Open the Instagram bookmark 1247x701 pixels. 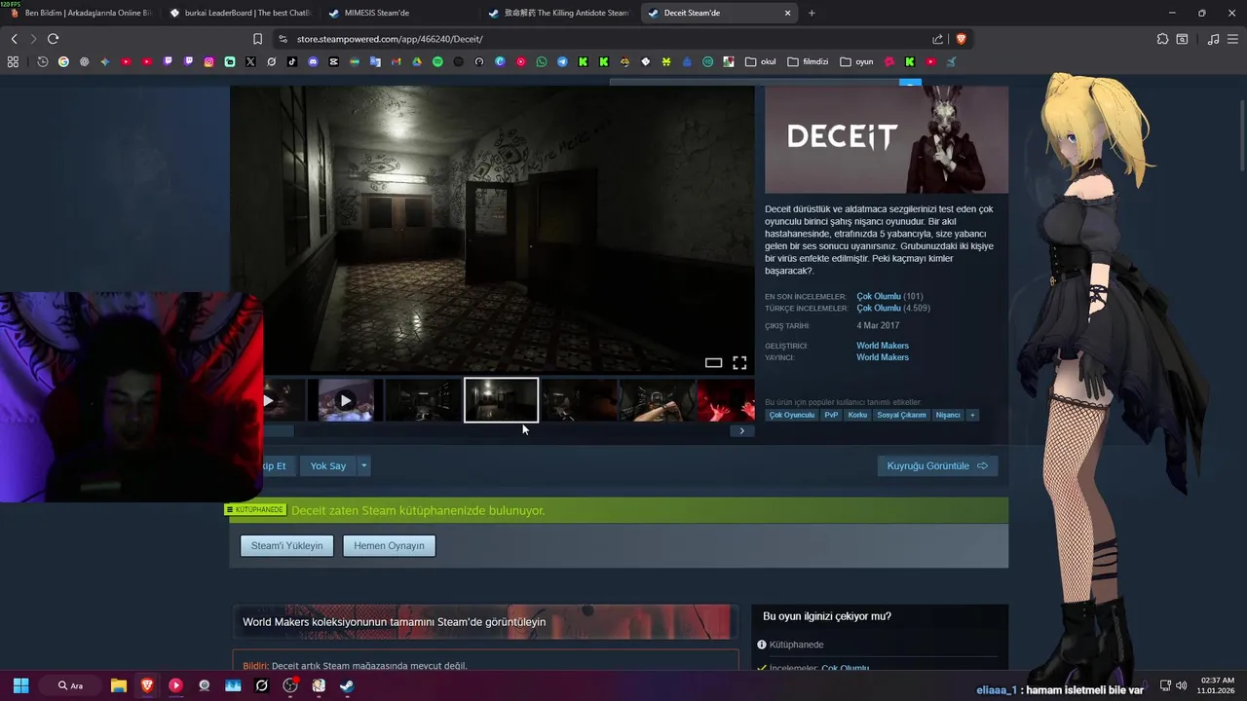pyautogui.click(x=208, y=61)
